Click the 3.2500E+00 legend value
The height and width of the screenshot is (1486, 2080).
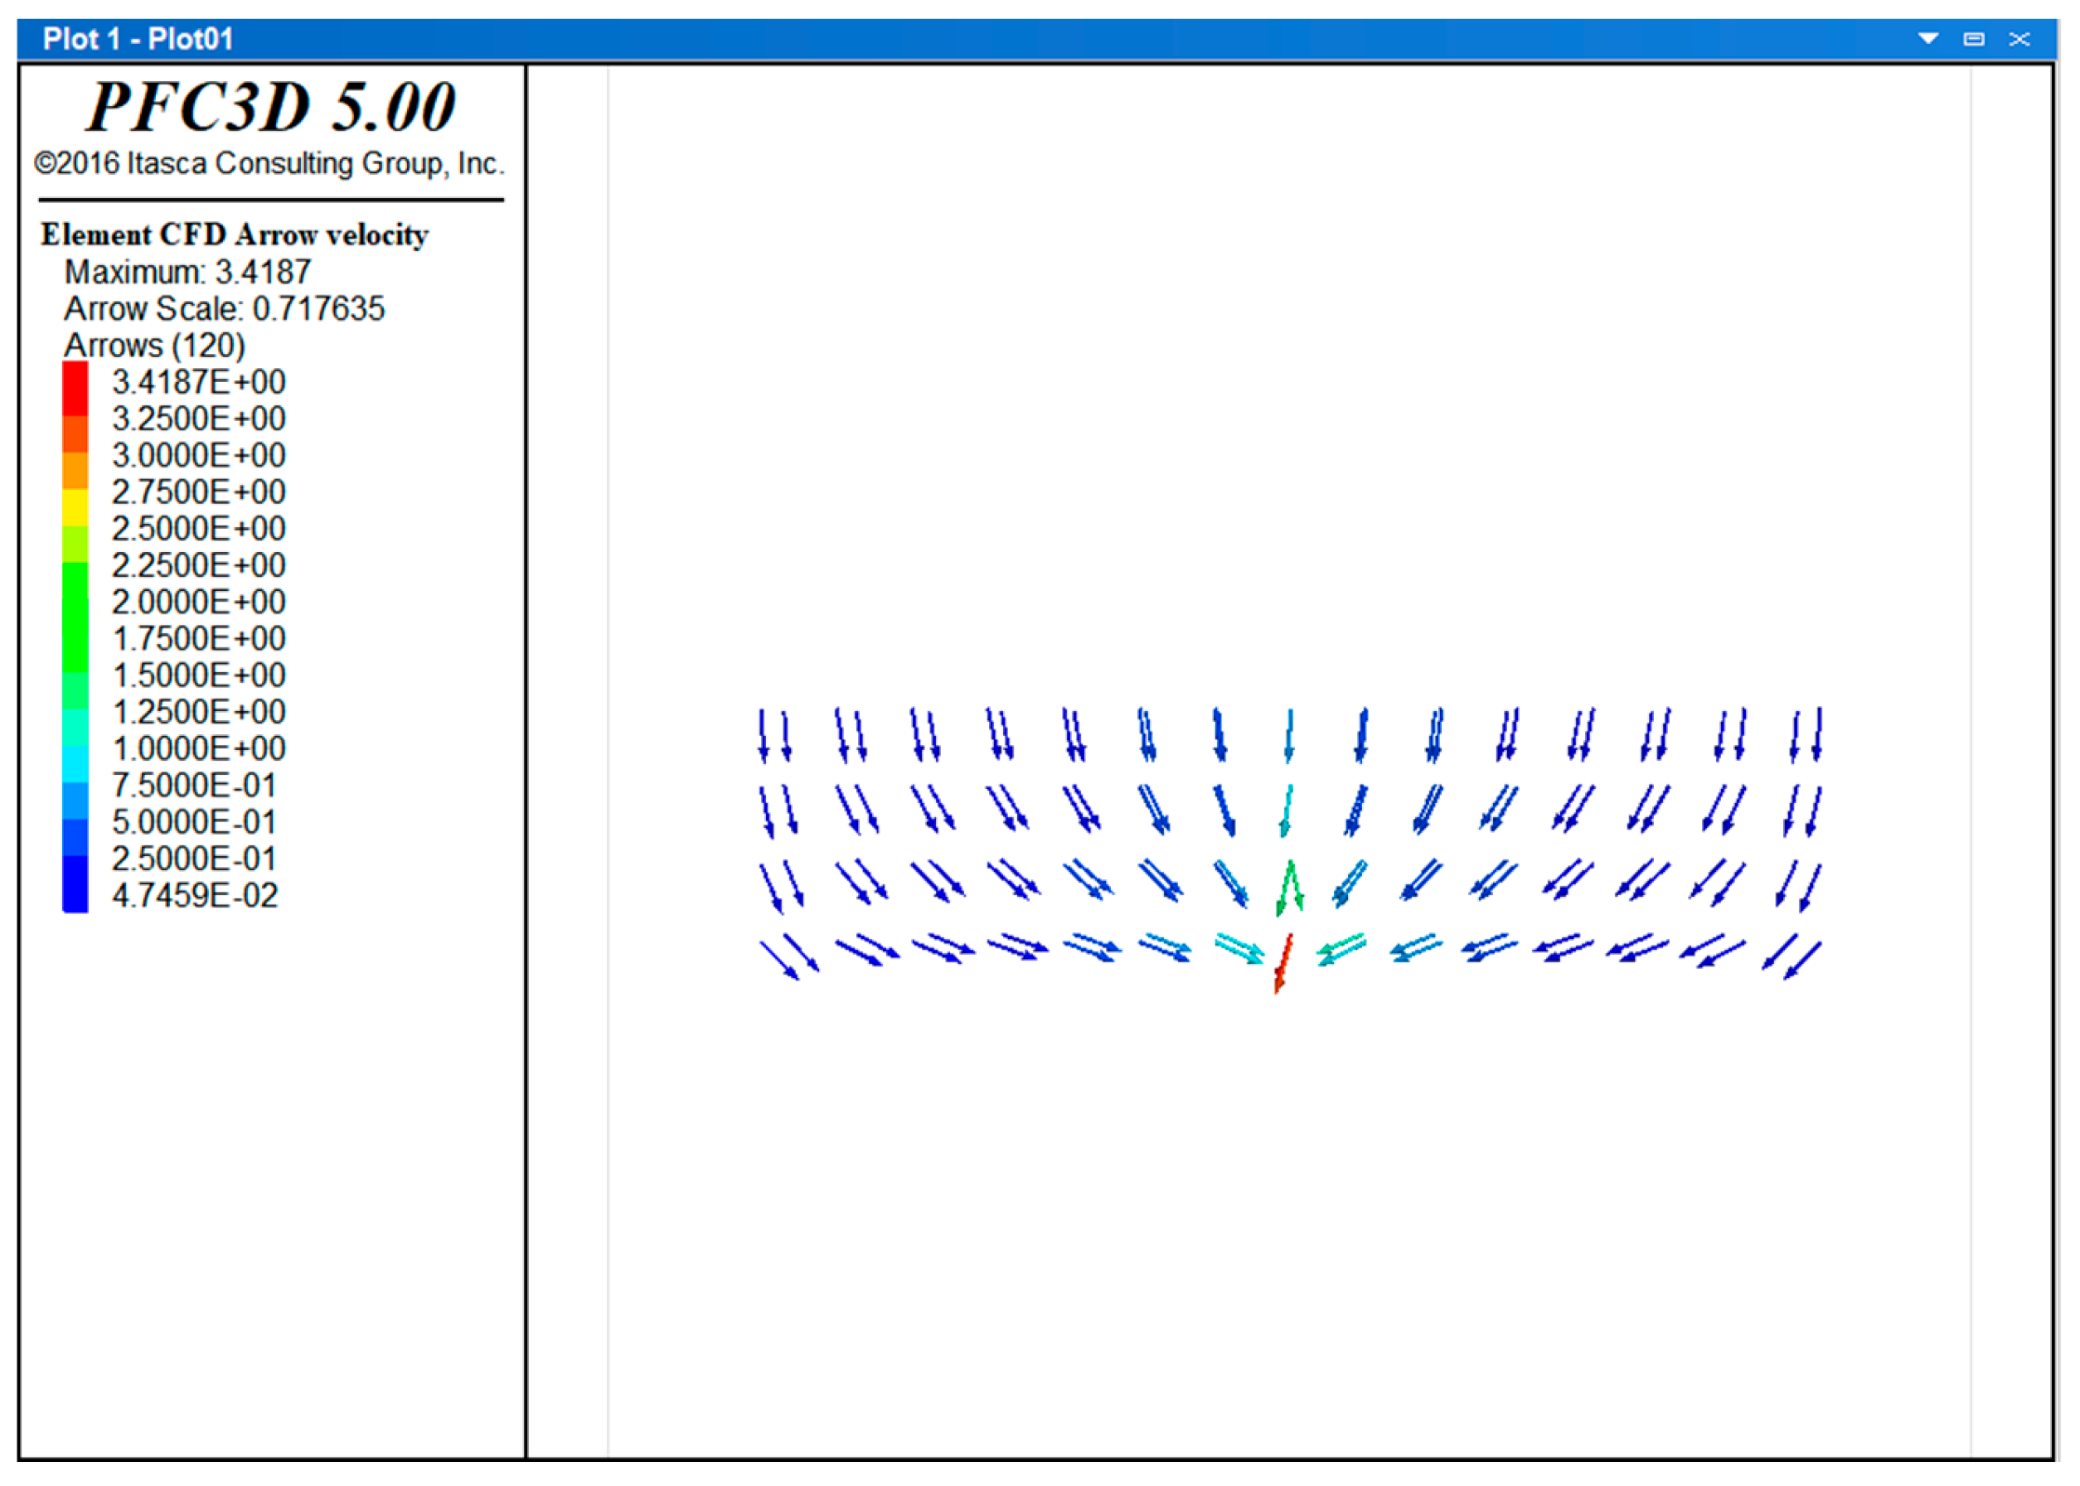coord(199,419)
